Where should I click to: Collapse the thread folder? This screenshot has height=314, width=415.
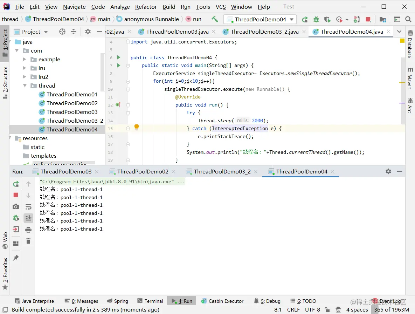pos(25,86)
